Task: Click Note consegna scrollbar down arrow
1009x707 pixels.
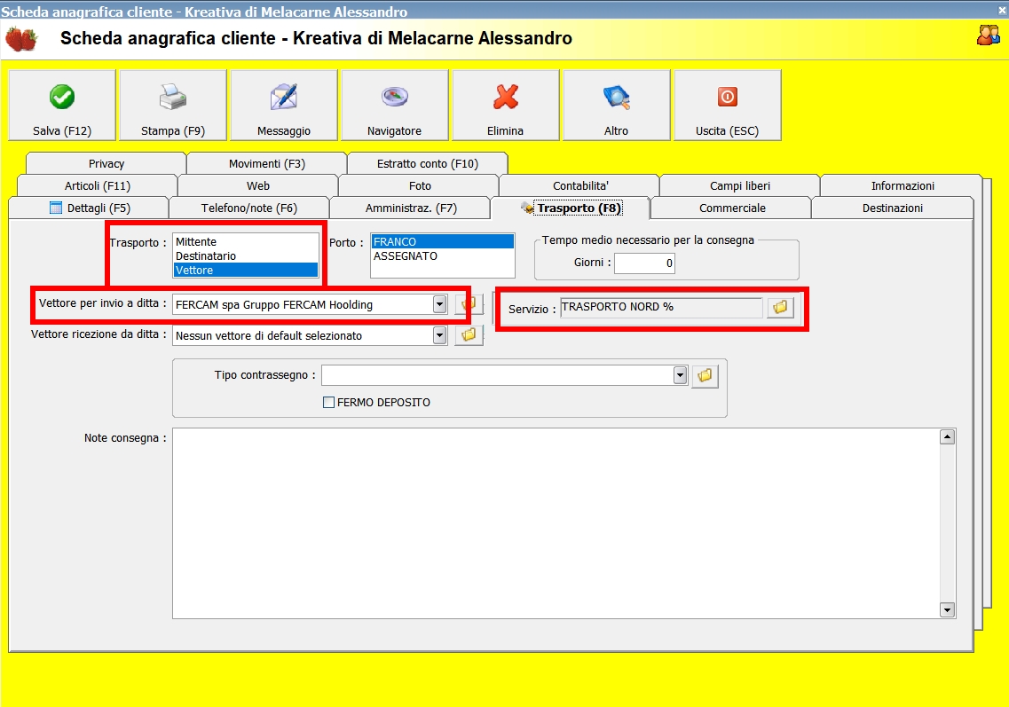Action: tap(947, 609)
